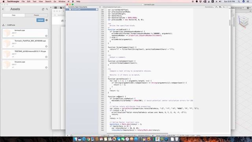Switch to the People tab

pos(36,15)
